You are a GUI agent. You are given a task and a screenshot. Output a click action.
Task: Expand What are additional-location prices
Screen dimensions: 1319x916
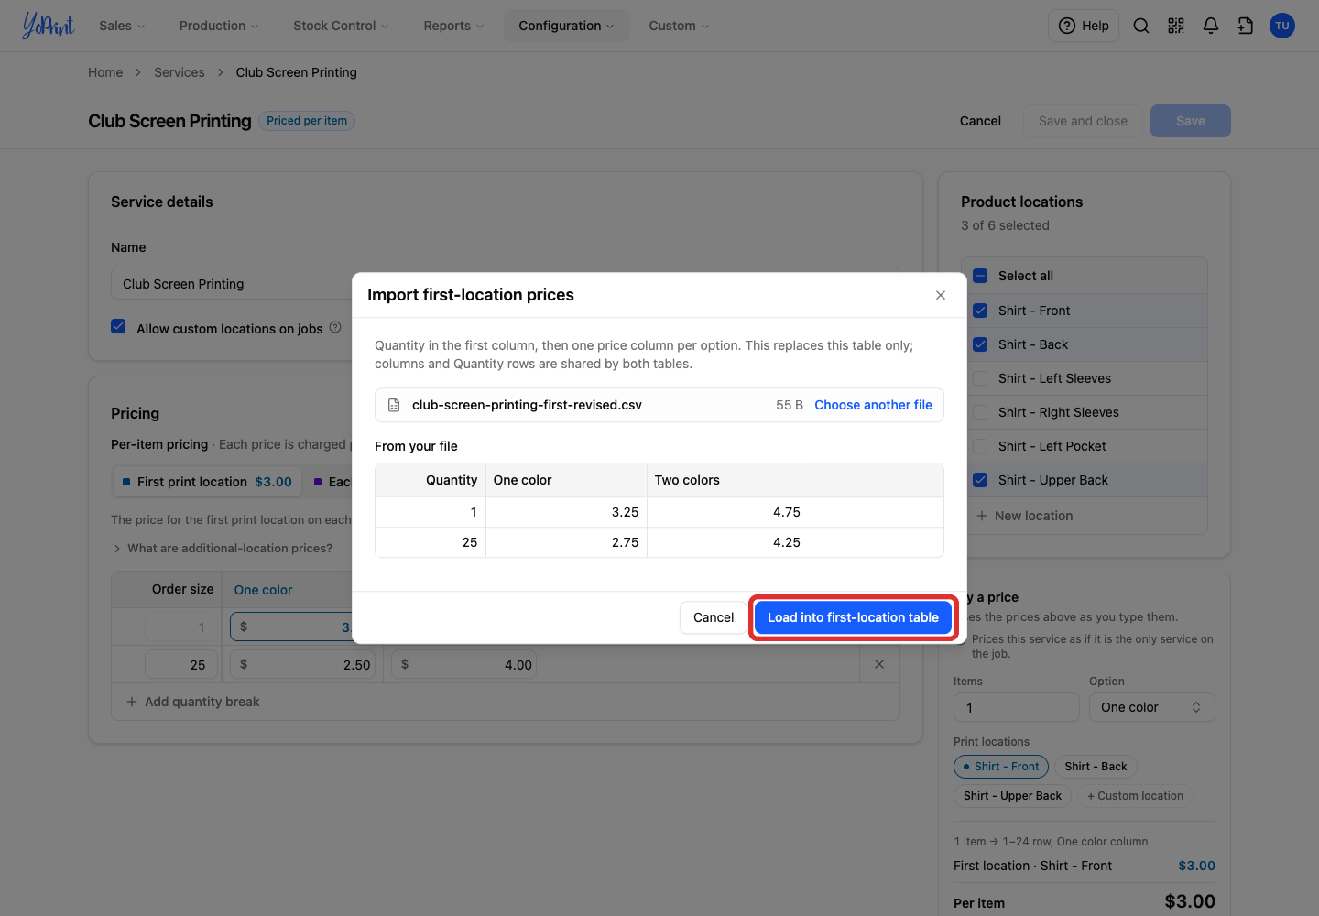223,548
